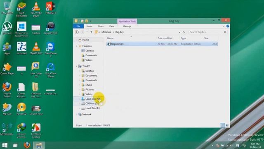Select Home in the navigation pane
Viewport: 264px width, 149px height.
coord(85,40)
